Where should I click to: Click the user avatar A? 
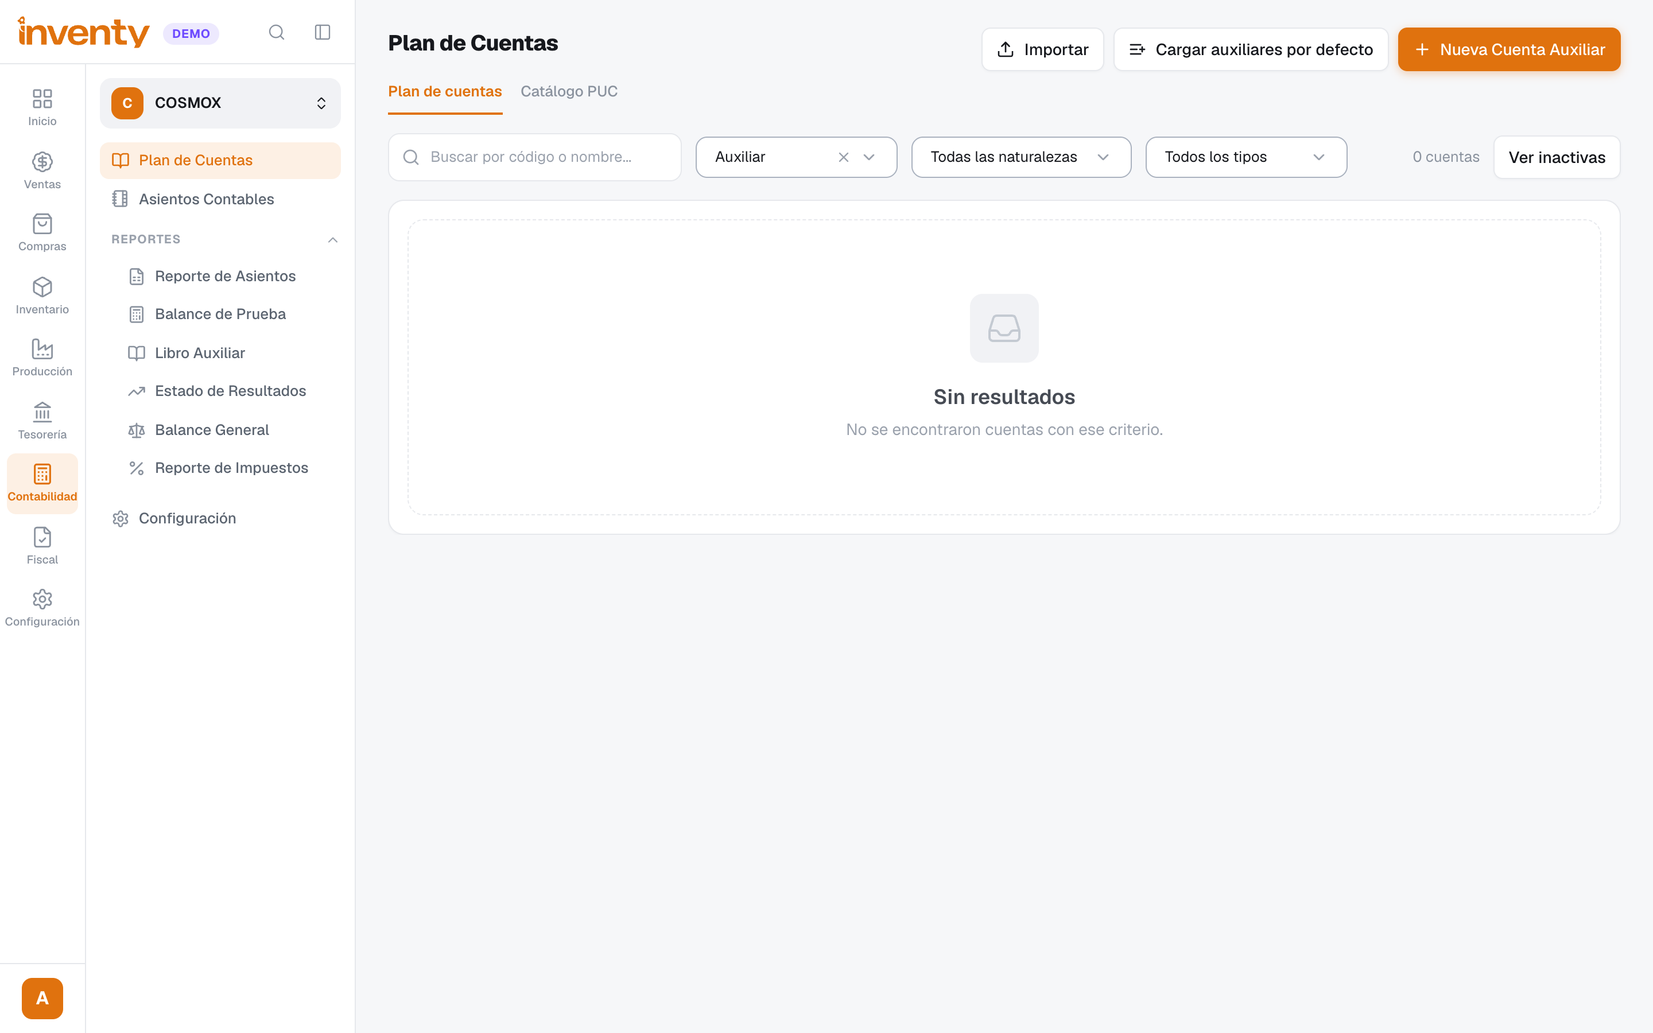pos(42,998)
